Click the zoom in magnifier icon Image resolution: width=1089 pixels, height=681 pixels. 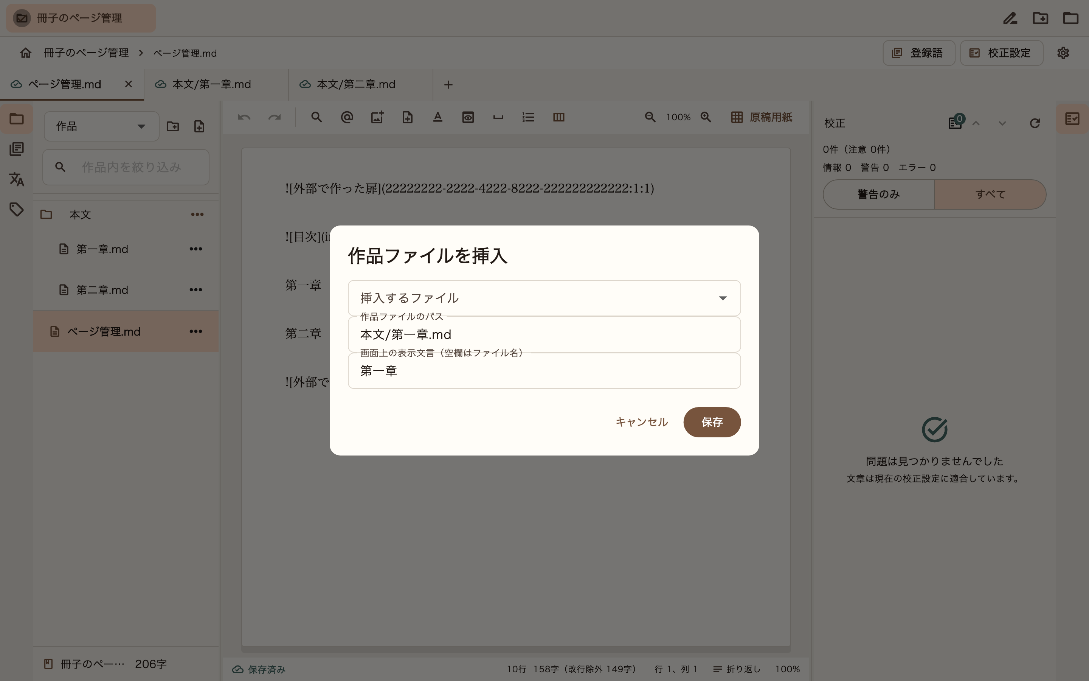706,118
